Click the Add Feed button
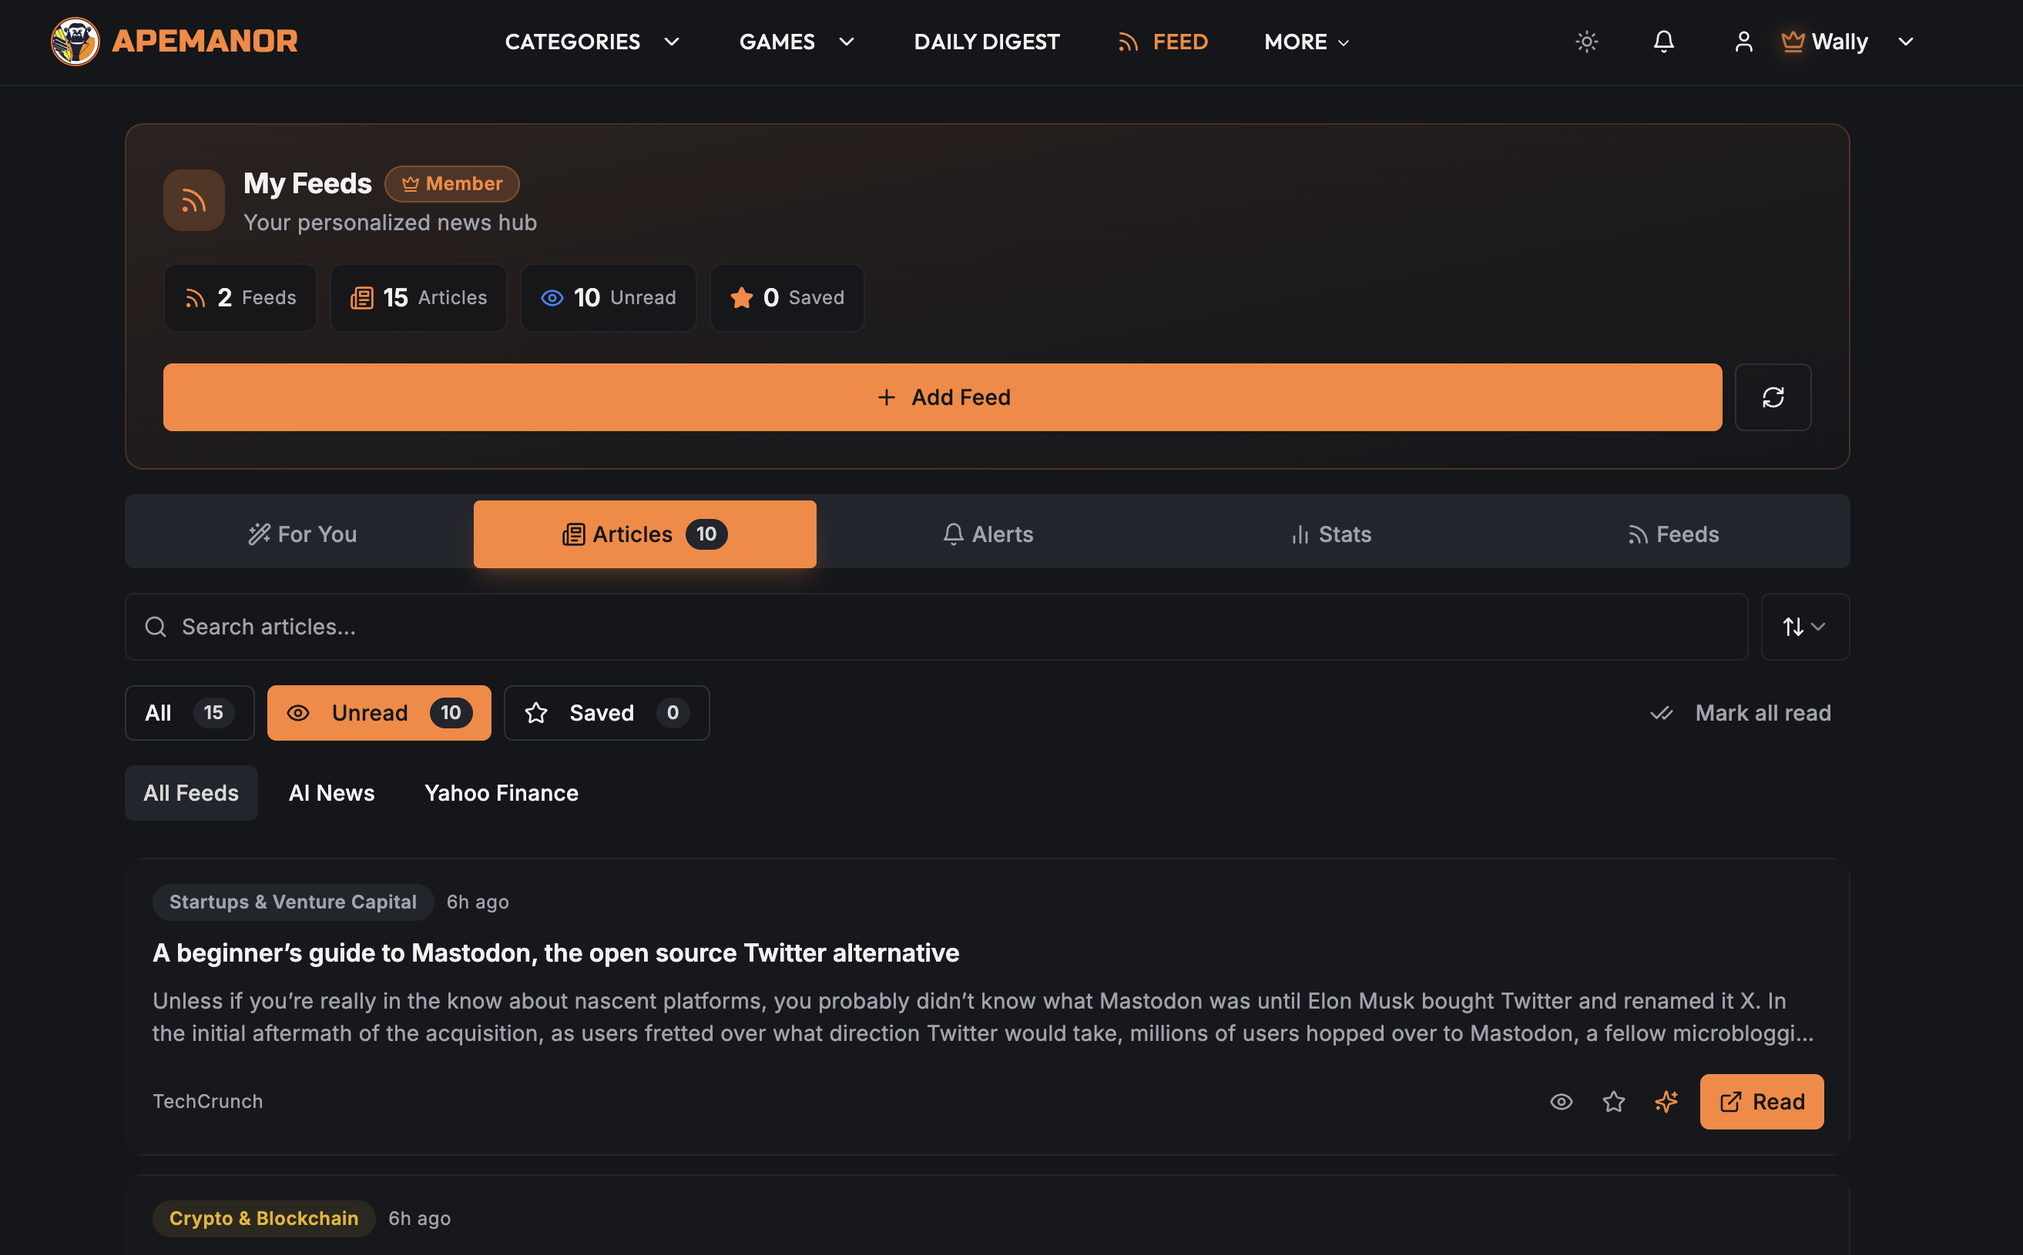Screen dimensions: 2023x1255 tap(941, 397)
